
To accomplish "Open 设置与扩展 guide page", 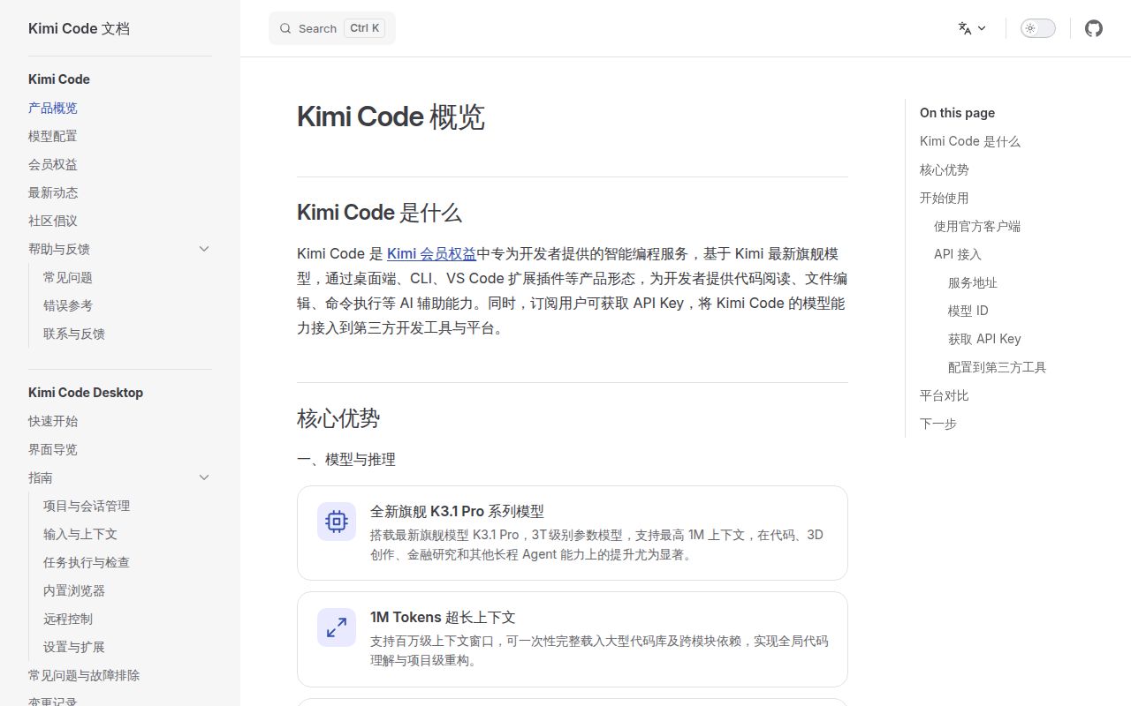I will [74, 647].
